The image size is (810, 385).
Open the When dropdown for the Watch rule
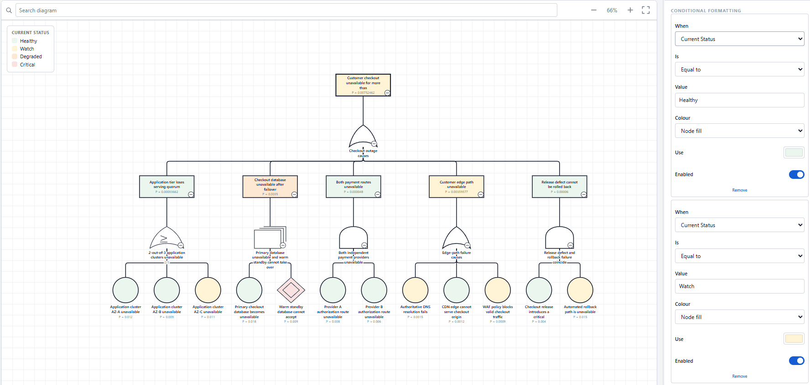[x=739, y=225]
